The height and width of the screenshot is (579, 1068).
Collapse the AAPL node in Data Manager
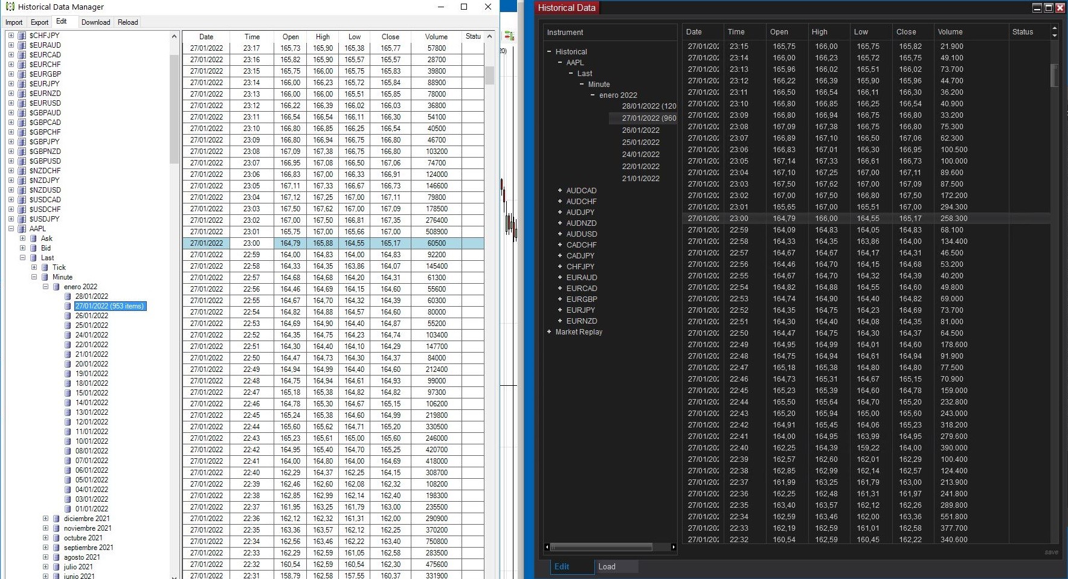coord(11,229)
